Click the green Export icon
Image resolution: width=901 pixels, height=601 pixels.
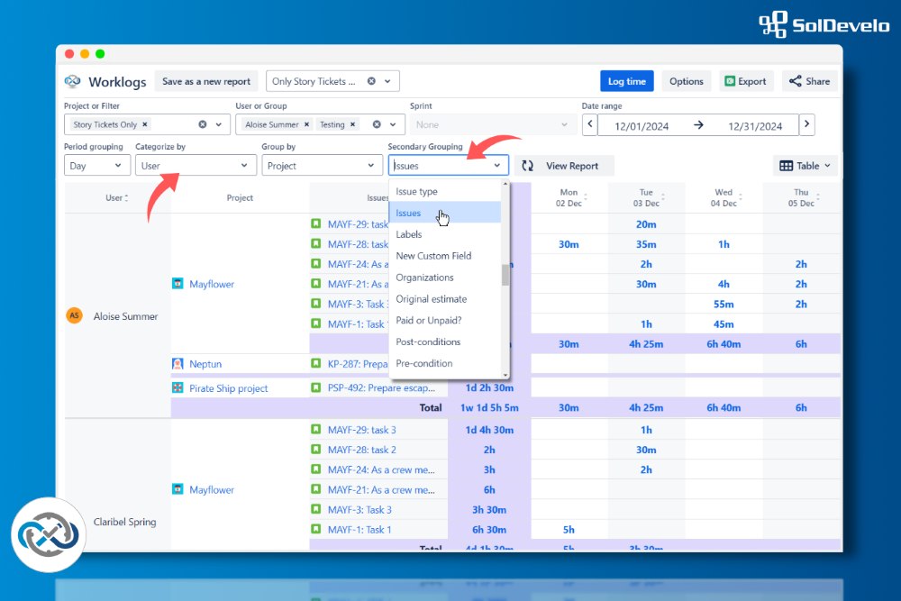click(x=729, y=81)
